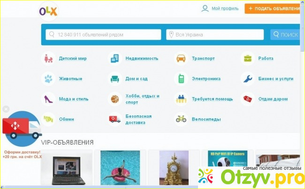Click the OLX logo
This screenshot has height=189, width=305.
(x=48, y=11)
